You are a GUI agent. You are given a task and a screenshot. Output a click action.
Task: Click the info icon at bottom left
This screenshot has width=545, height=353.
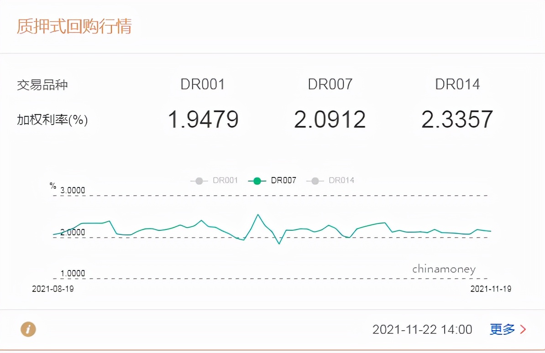(x=28, y=329)
